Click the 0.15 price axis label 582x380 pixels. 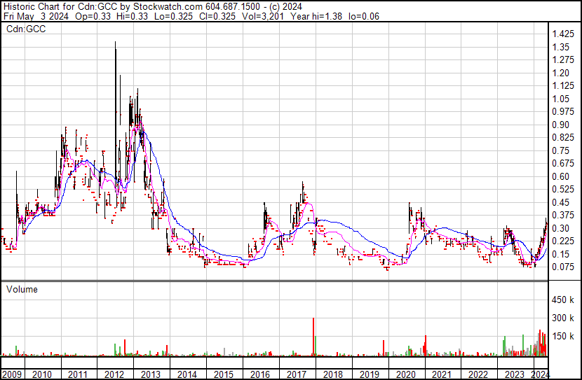coord(561,255)
